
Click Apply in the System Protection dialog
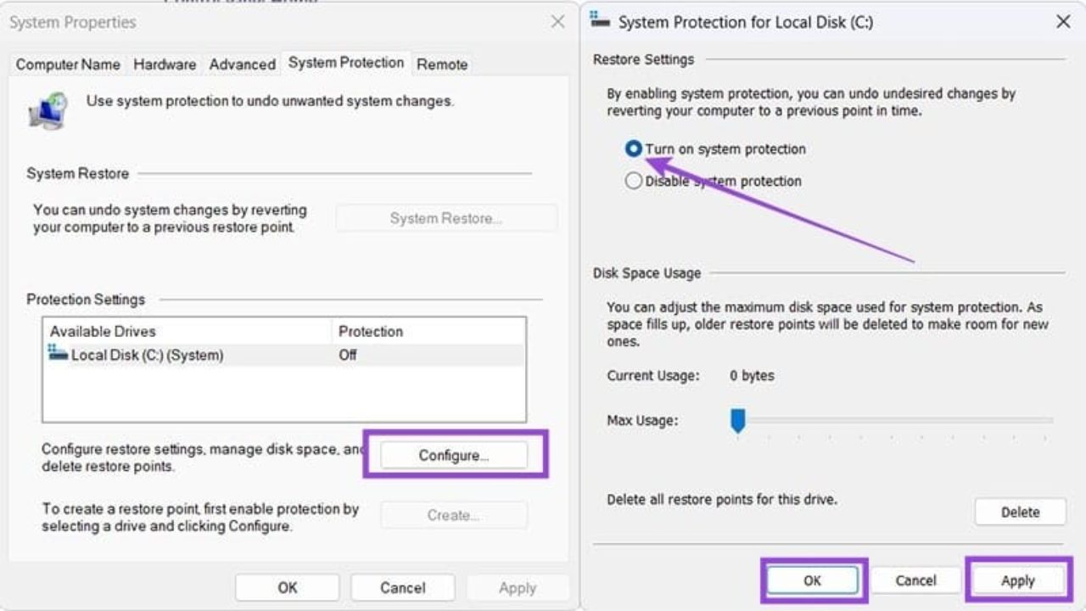tap(1017, 580)
